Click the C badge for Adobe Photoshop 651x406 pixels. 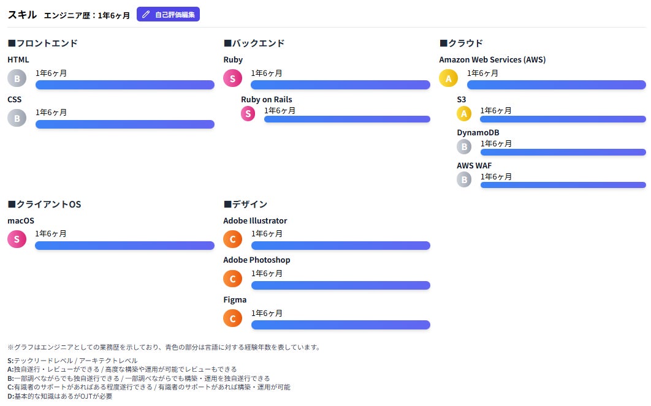click(x=233, y=279)
